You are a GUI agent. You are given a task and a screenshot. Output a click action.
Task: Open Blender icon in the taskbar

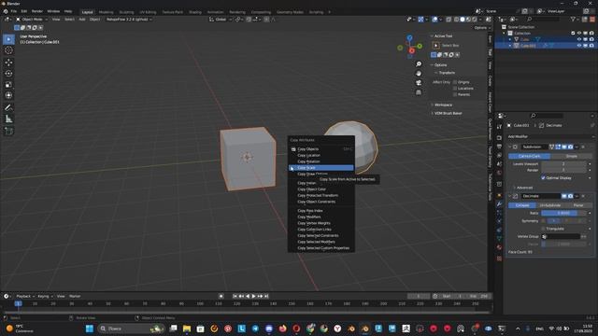click(x=365, y=329)
